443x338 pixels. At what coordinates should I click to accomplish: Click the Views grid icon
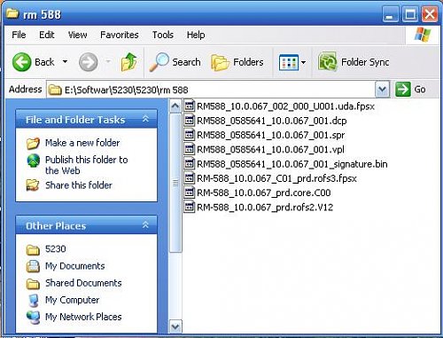(289, 62)
